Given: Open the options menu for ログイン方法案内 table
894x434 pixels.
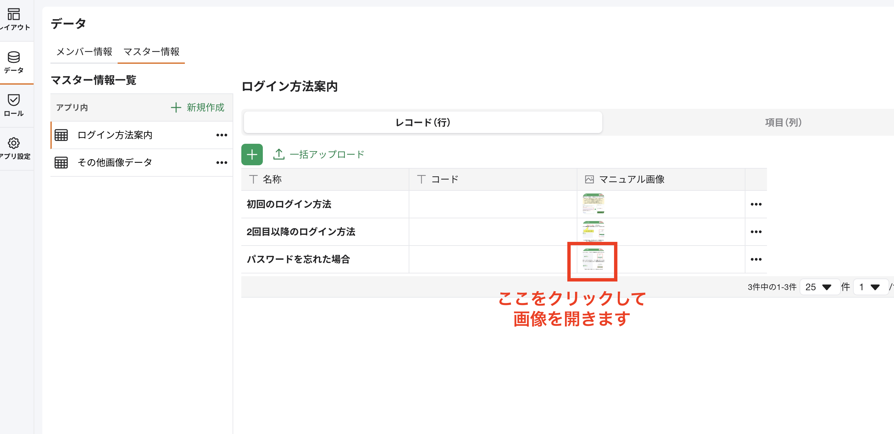Looking at the screenshot, I should [221, 135].
